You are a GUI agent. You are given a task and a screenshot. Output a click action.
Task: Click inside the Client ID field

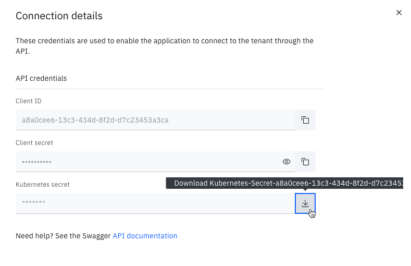pos(155,120)
